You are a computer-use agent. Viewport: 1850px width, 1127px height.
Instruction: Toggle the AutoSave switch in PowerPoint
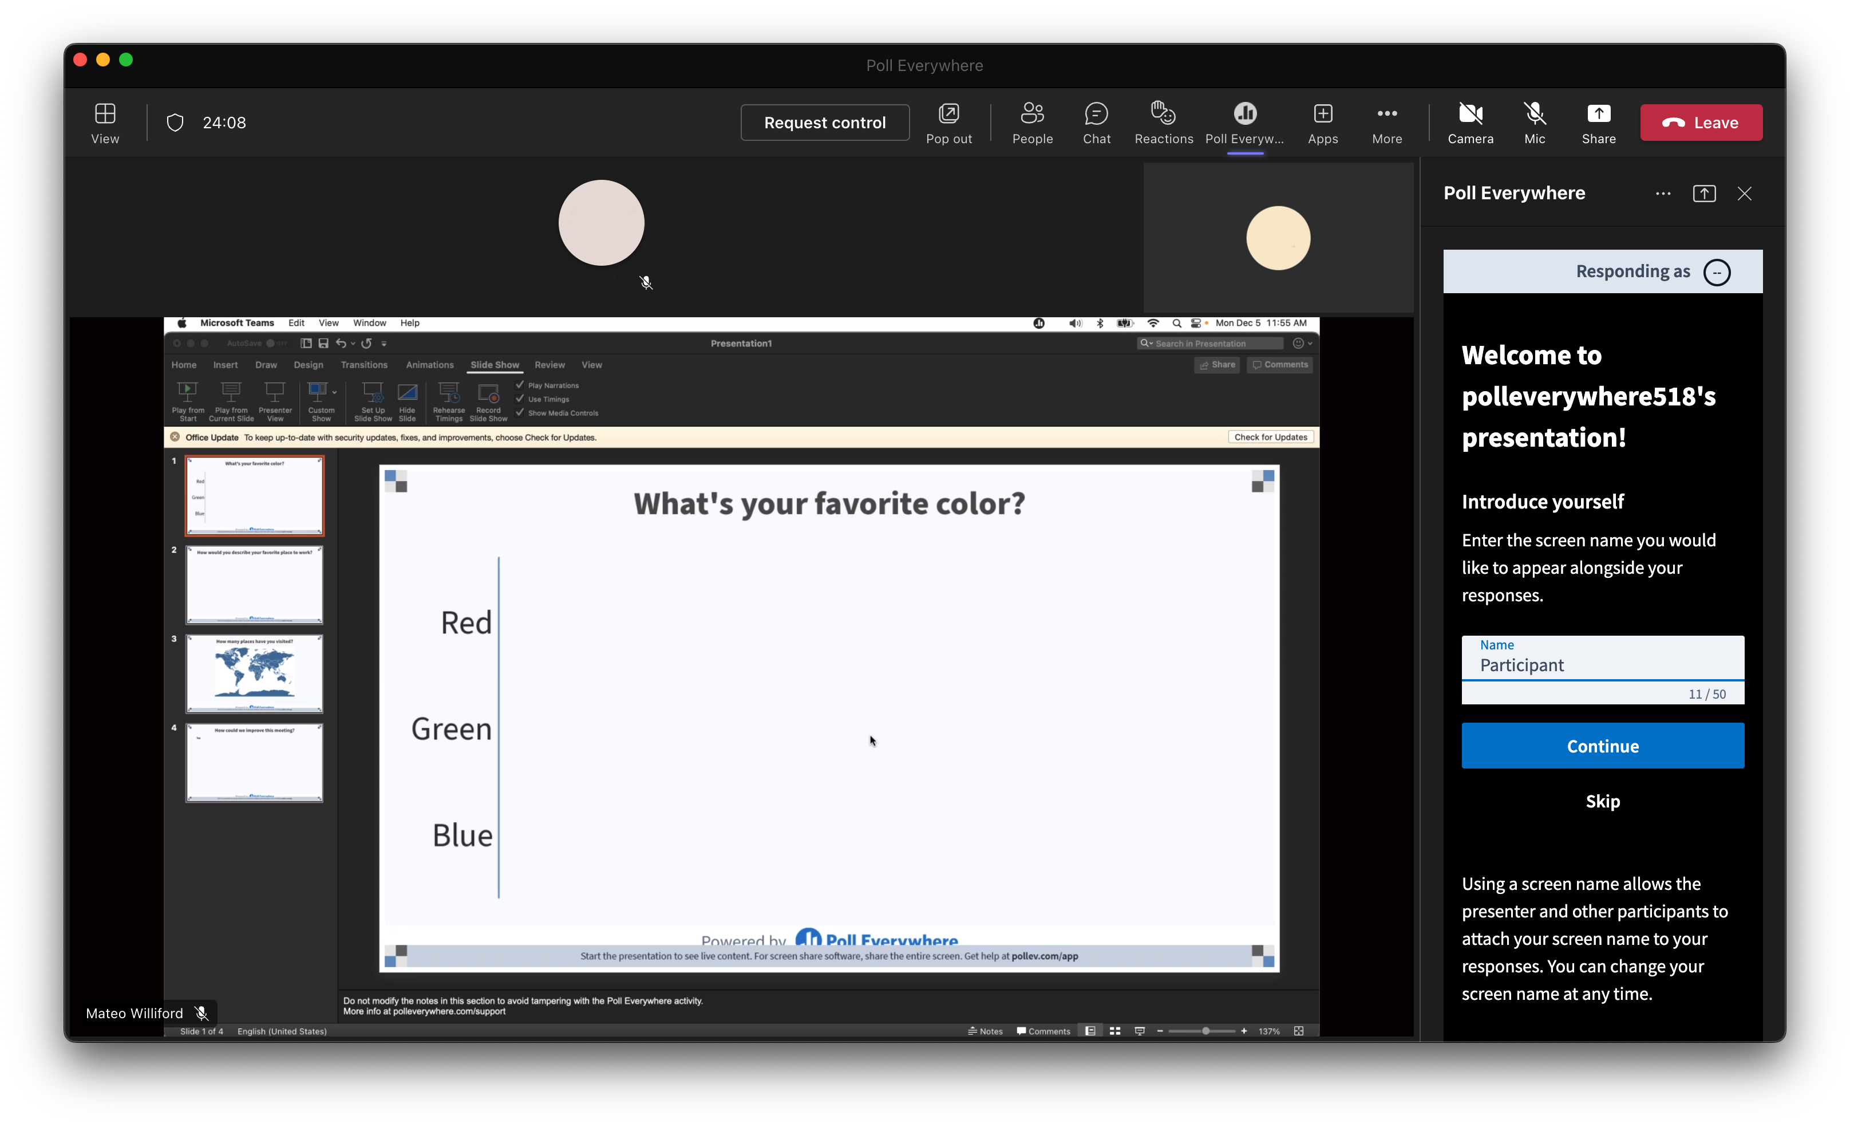pos(276,344)
